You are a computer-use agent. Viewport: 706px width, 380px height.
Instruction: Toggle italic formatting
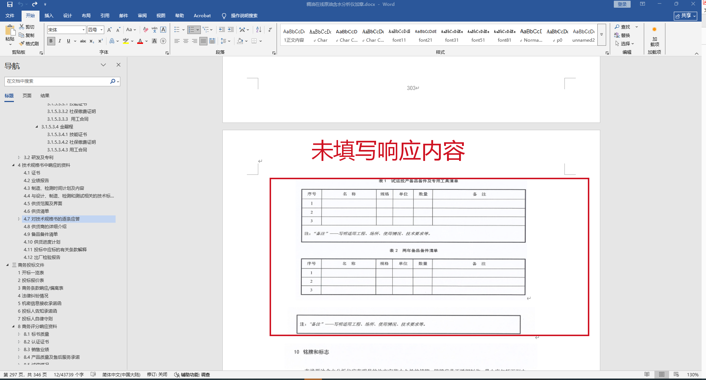click(x=60, y=41)
